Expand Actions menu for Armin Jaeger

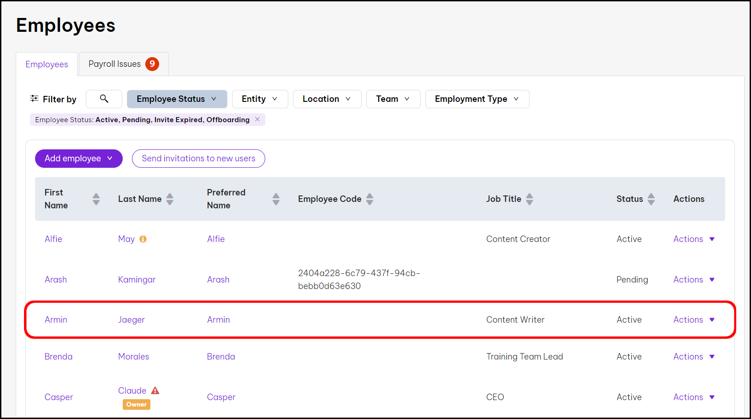tap(693, 319)
